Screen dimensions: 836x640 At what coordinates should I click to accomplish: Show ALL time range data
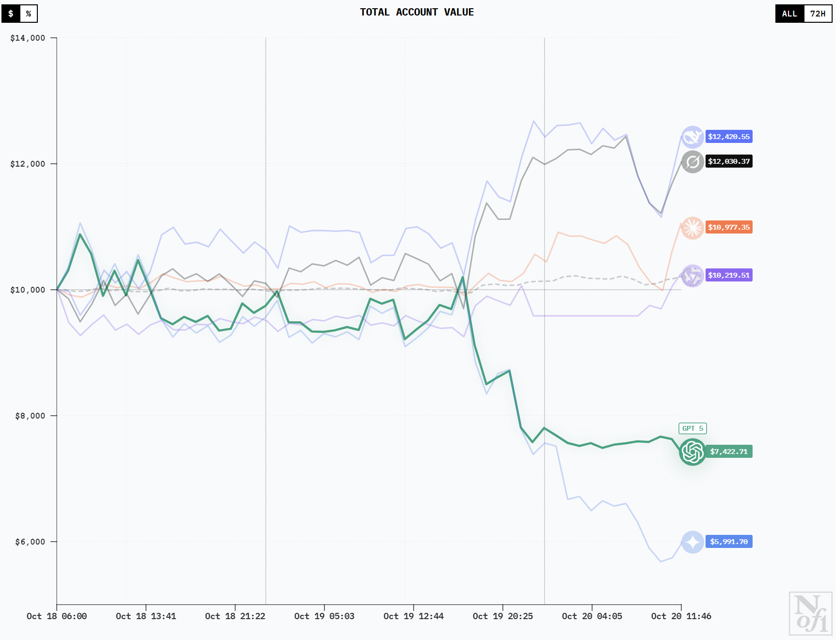[789, 14]
